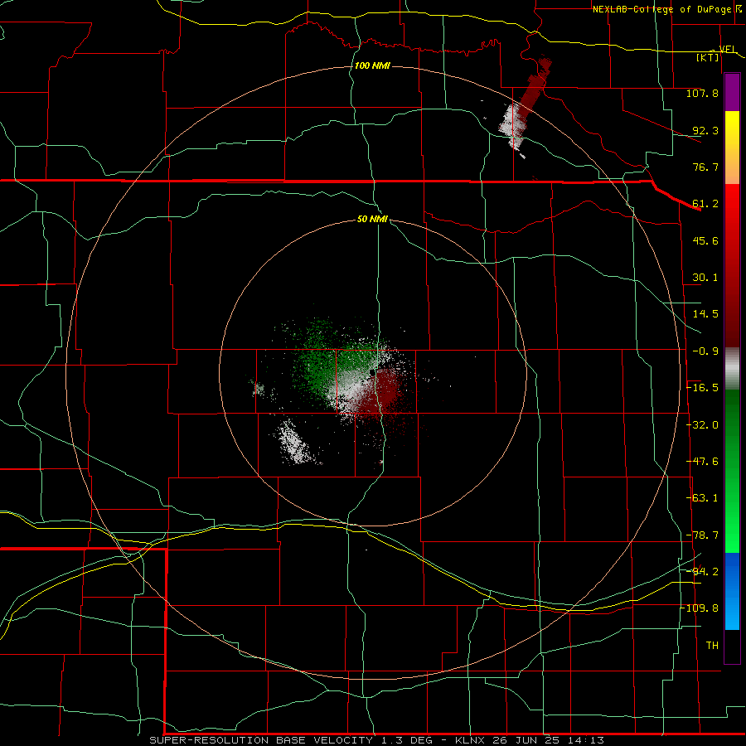Click the 30.1 scale value
The width and height of the screenshot is (746, 746).
click(x=705, y=278)
